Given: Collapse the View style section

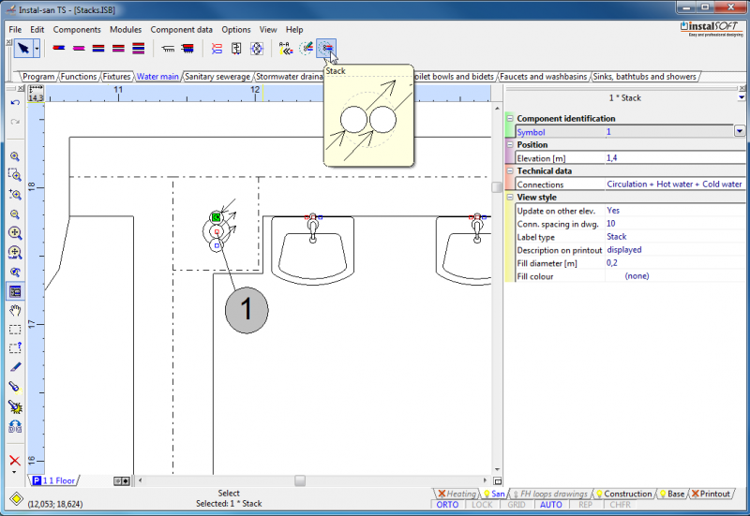Looking at the screenshot, I should point(510,197).
